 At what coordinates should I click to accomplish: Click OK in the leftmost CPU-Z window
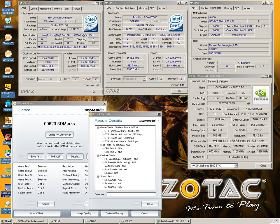click(94, 92)
